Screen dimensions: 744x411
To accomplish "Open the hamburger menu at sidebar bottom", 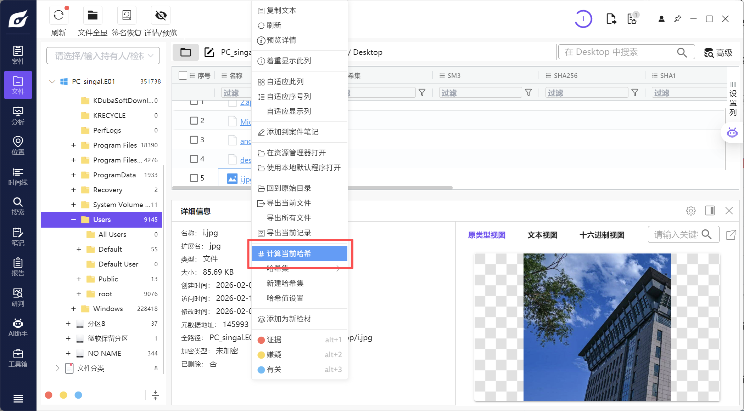I will point(18,399).
